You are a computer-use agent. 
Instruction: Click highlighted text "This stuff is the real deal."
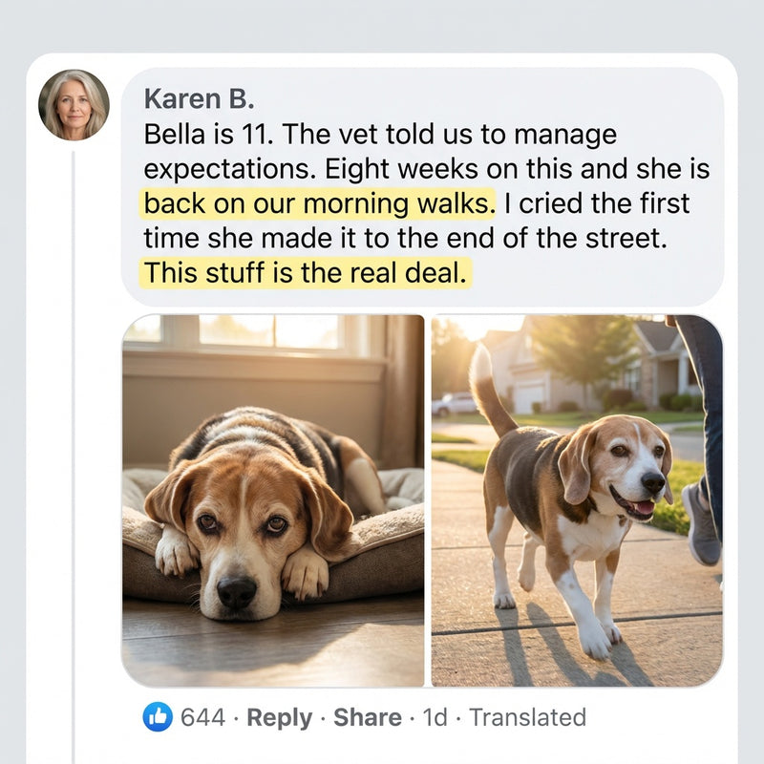pyautogui.click(x=307, y=274)
